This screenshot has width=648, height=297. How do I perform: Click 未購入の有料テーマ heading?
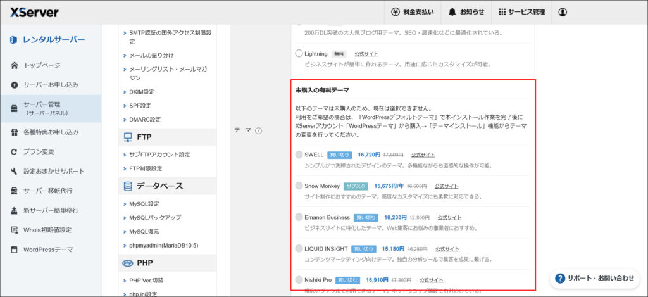(322, 90)
